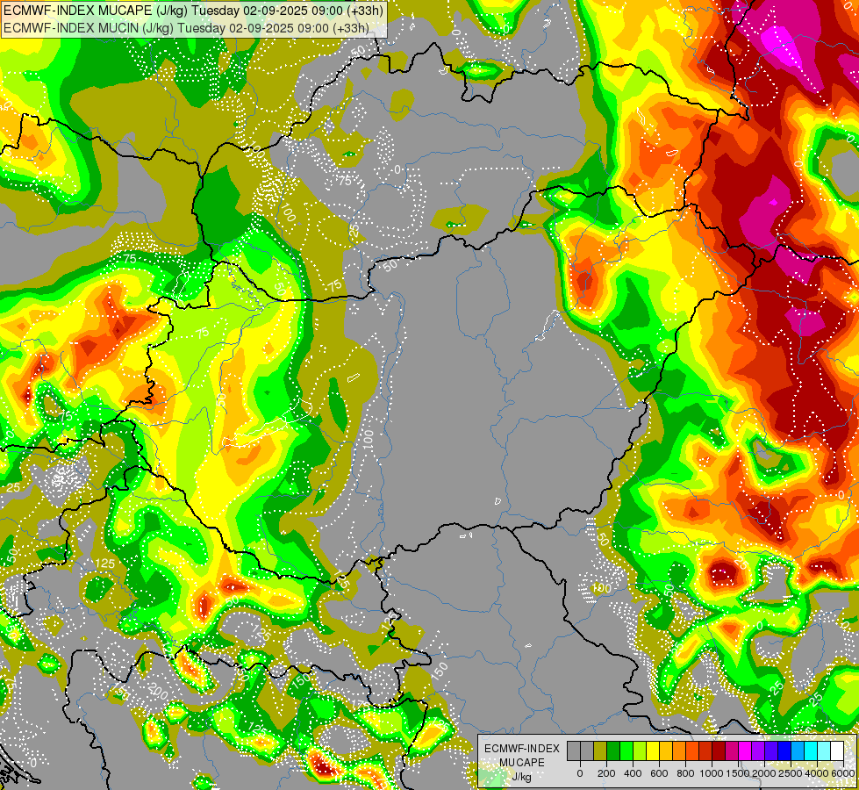Click the legend's ECMWF-INDEX label
The width and height of the screenshot is (859, 790).
point(522,749)
